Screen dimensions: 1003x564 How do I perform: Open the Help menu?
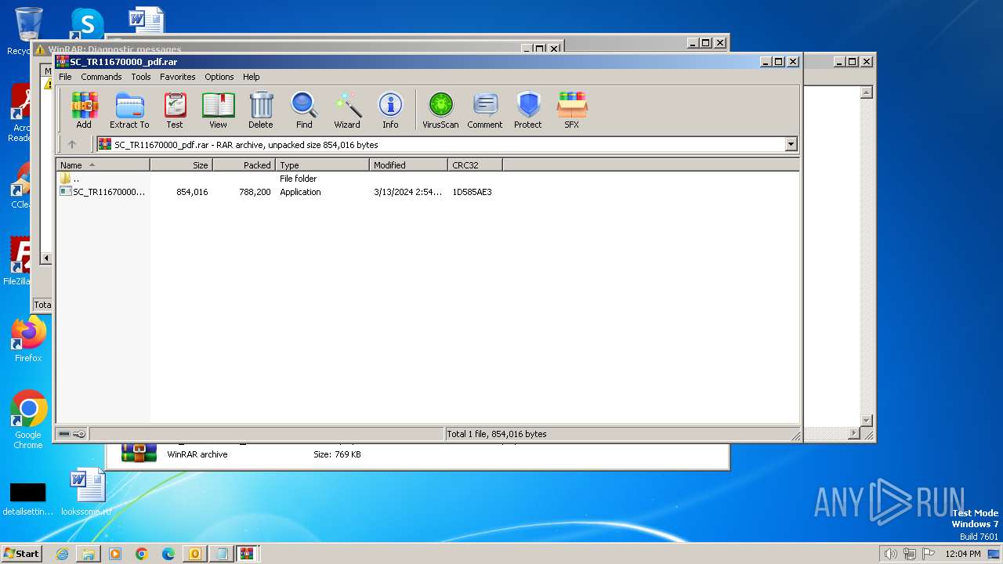click(251, 77)
